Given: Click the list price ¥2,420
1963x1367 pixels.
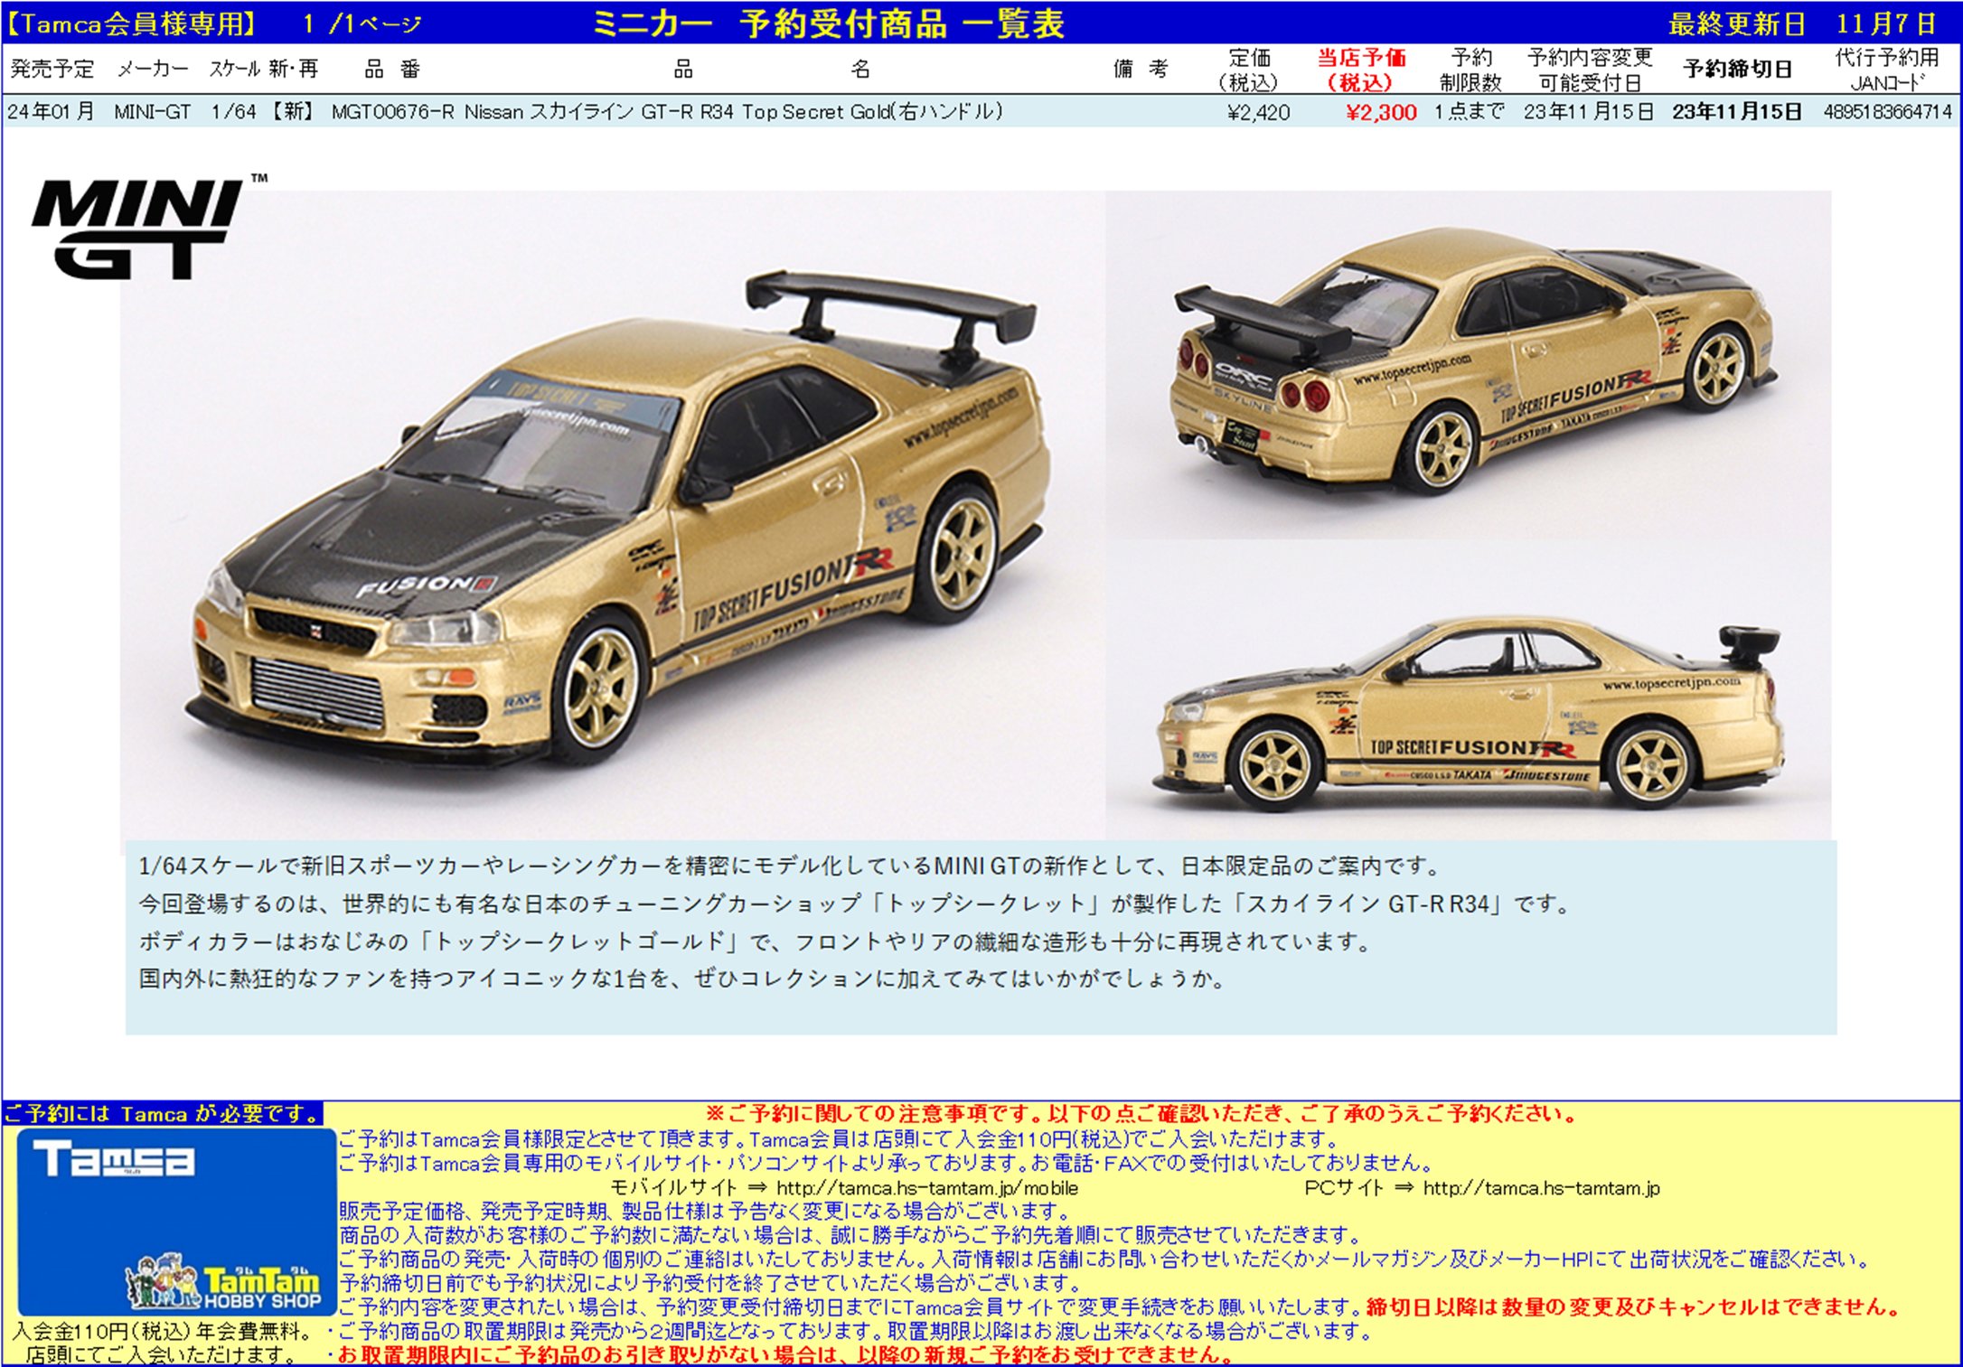Looking at the screenshot, I should pyautogui.click(x=1258, y=112).
